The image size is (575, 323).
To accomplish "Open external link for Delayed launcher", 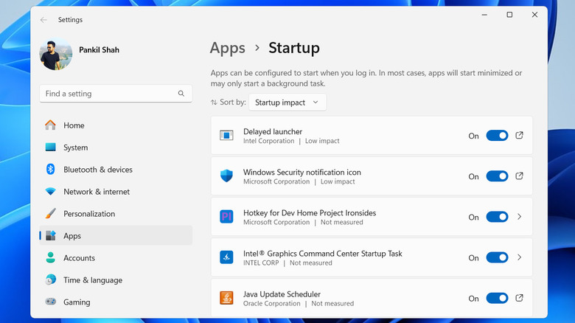I will [x=519, y=136].
